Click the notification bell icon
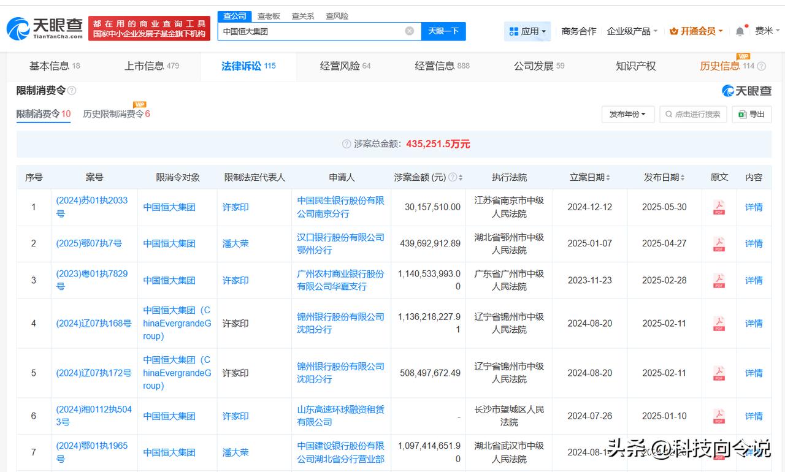785x472 pixels. coord(740,31)
